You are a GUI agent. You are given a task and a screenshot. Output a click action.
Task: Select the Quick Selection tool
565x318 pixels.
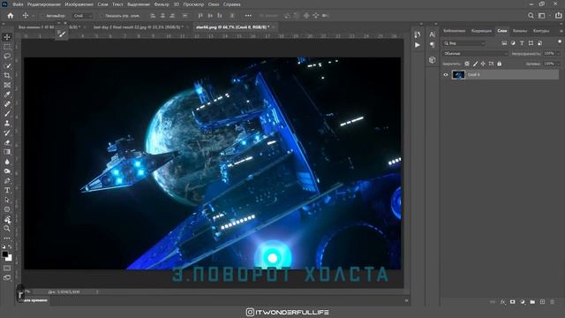point(7,66)
